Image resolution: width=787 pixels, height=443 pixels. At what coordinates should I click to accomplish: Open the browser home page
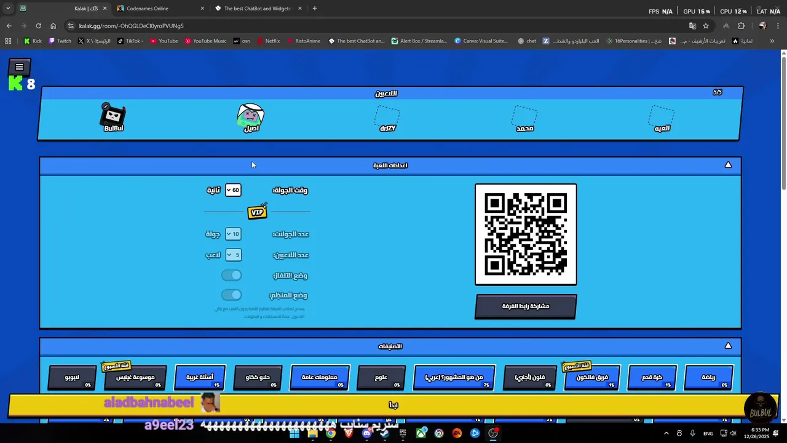point(53,26)
